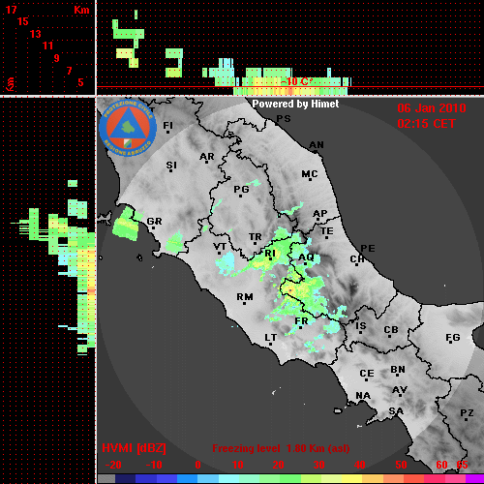Click the TE city label
The height and width of the screenshot is (484, 484).
tap(327, 231)
